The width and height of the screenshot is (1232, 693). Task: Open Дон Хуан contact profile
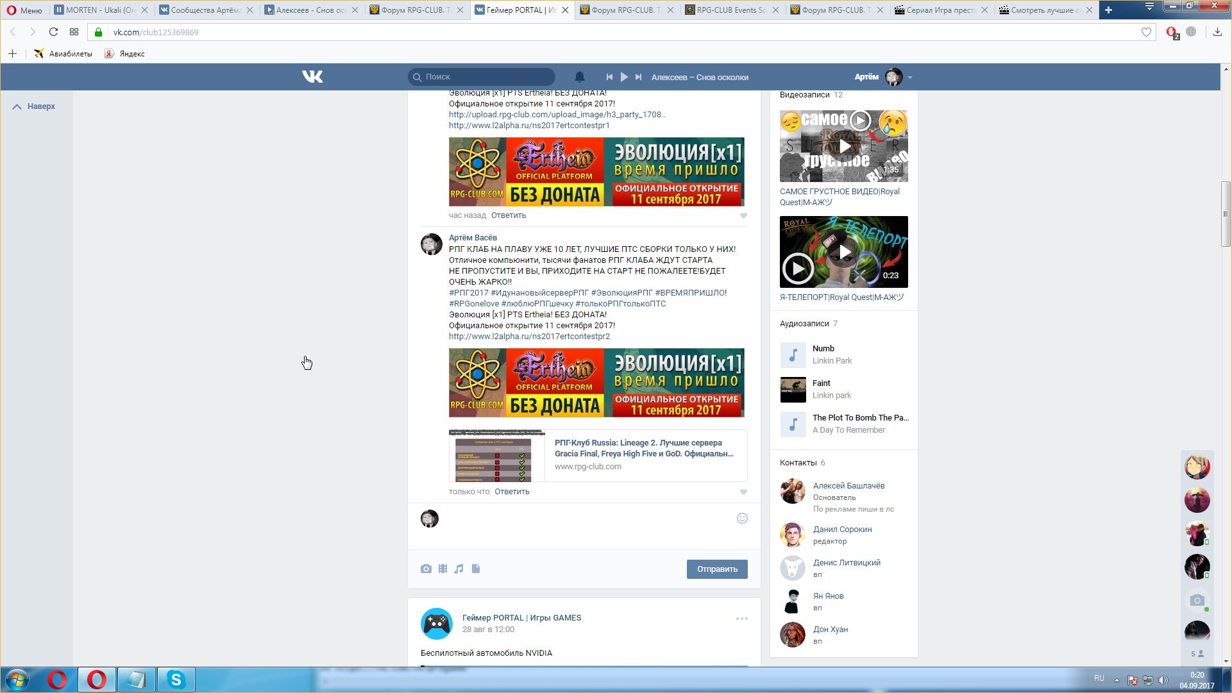[x=831, y=630]
